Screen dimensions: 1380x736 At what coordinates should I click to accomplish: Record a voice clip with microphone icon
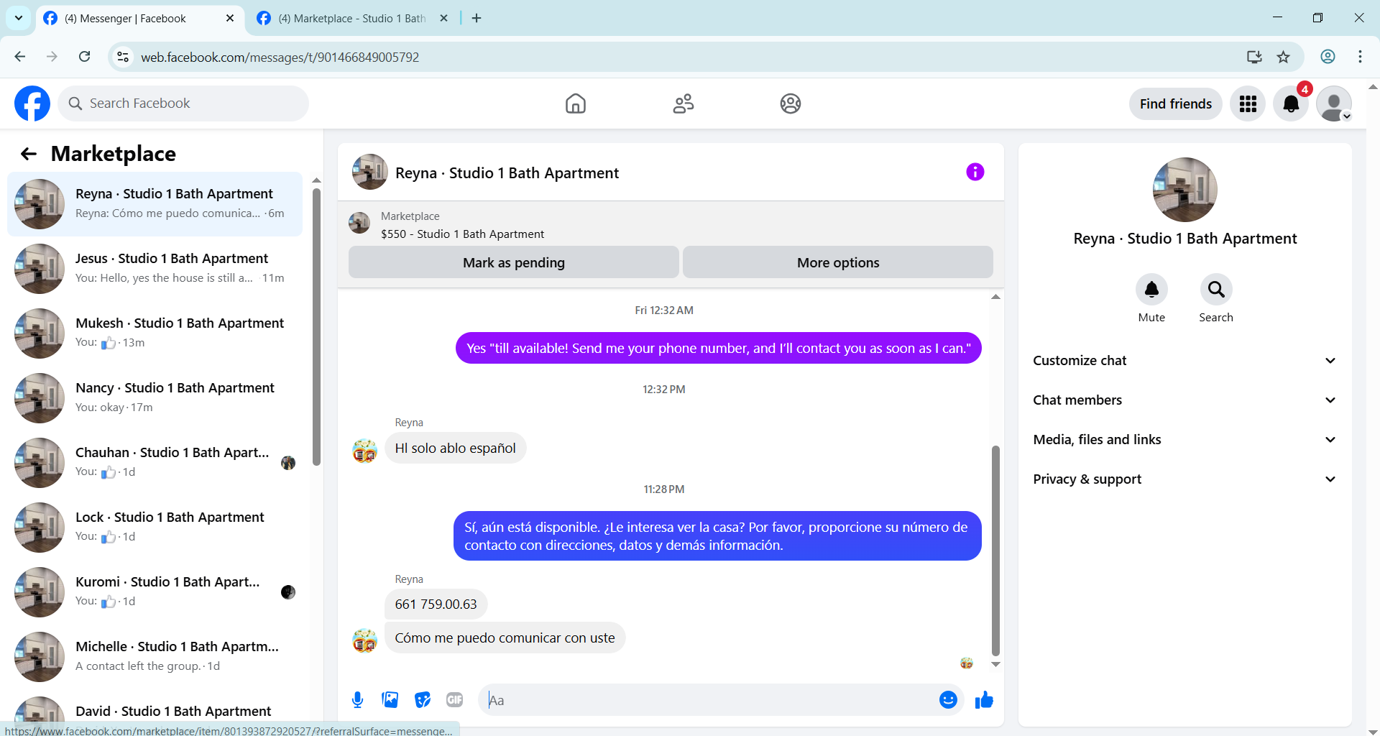pos(357,699)
